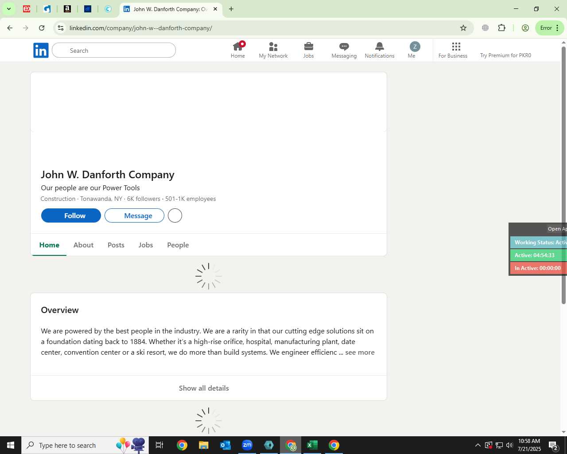Open Zoom from the taskbar
567x454 pixels.
coord(247,445)
